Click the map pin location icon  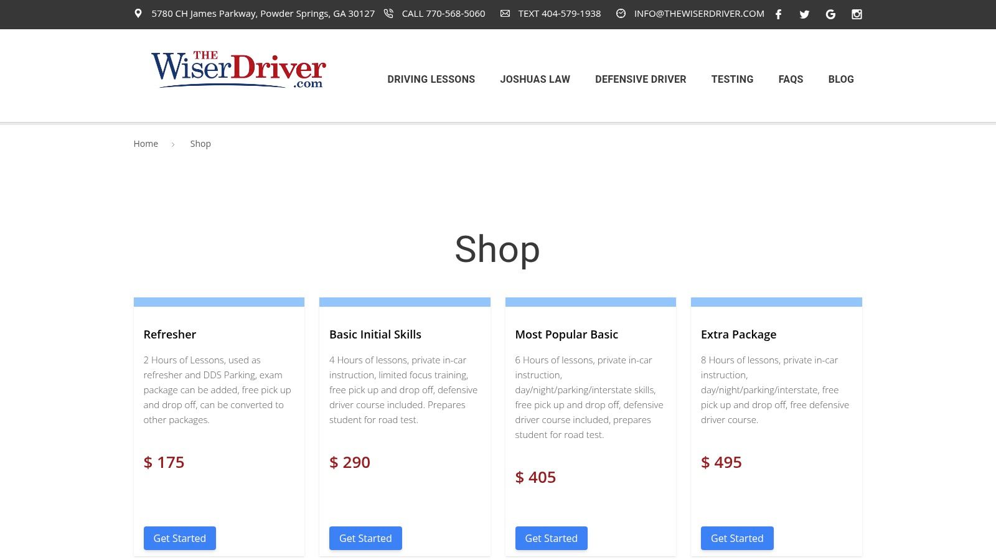138,14
